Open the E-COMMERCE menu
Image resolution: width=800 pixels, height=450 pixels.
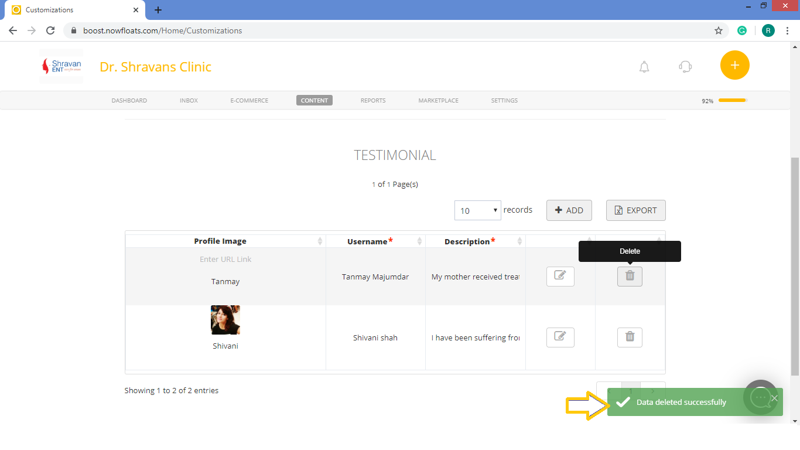[x=249, y=100]
